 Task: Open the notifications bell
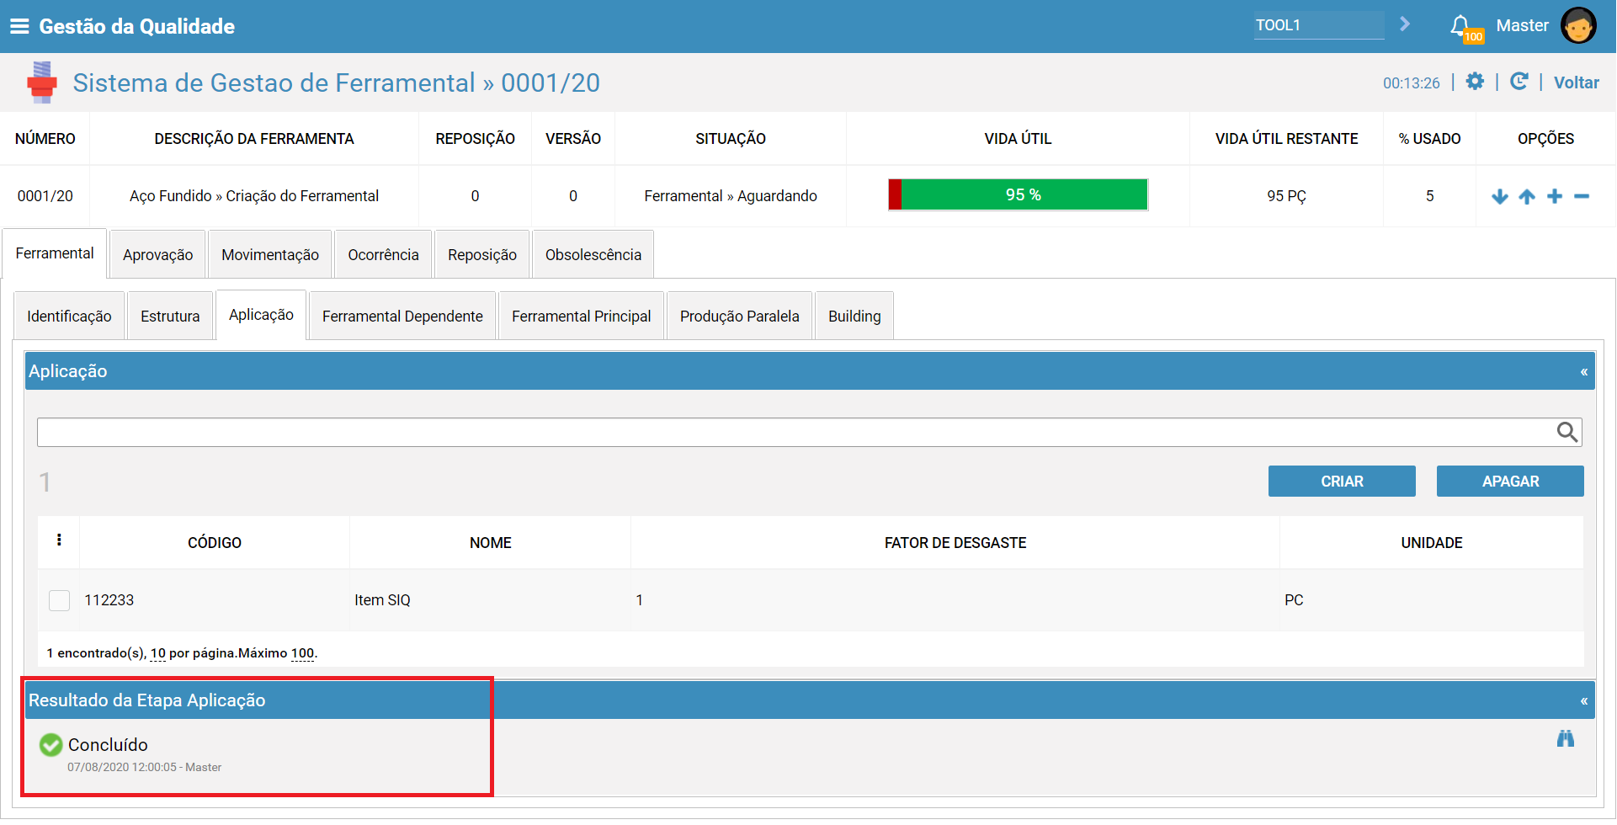(1462, 26)
